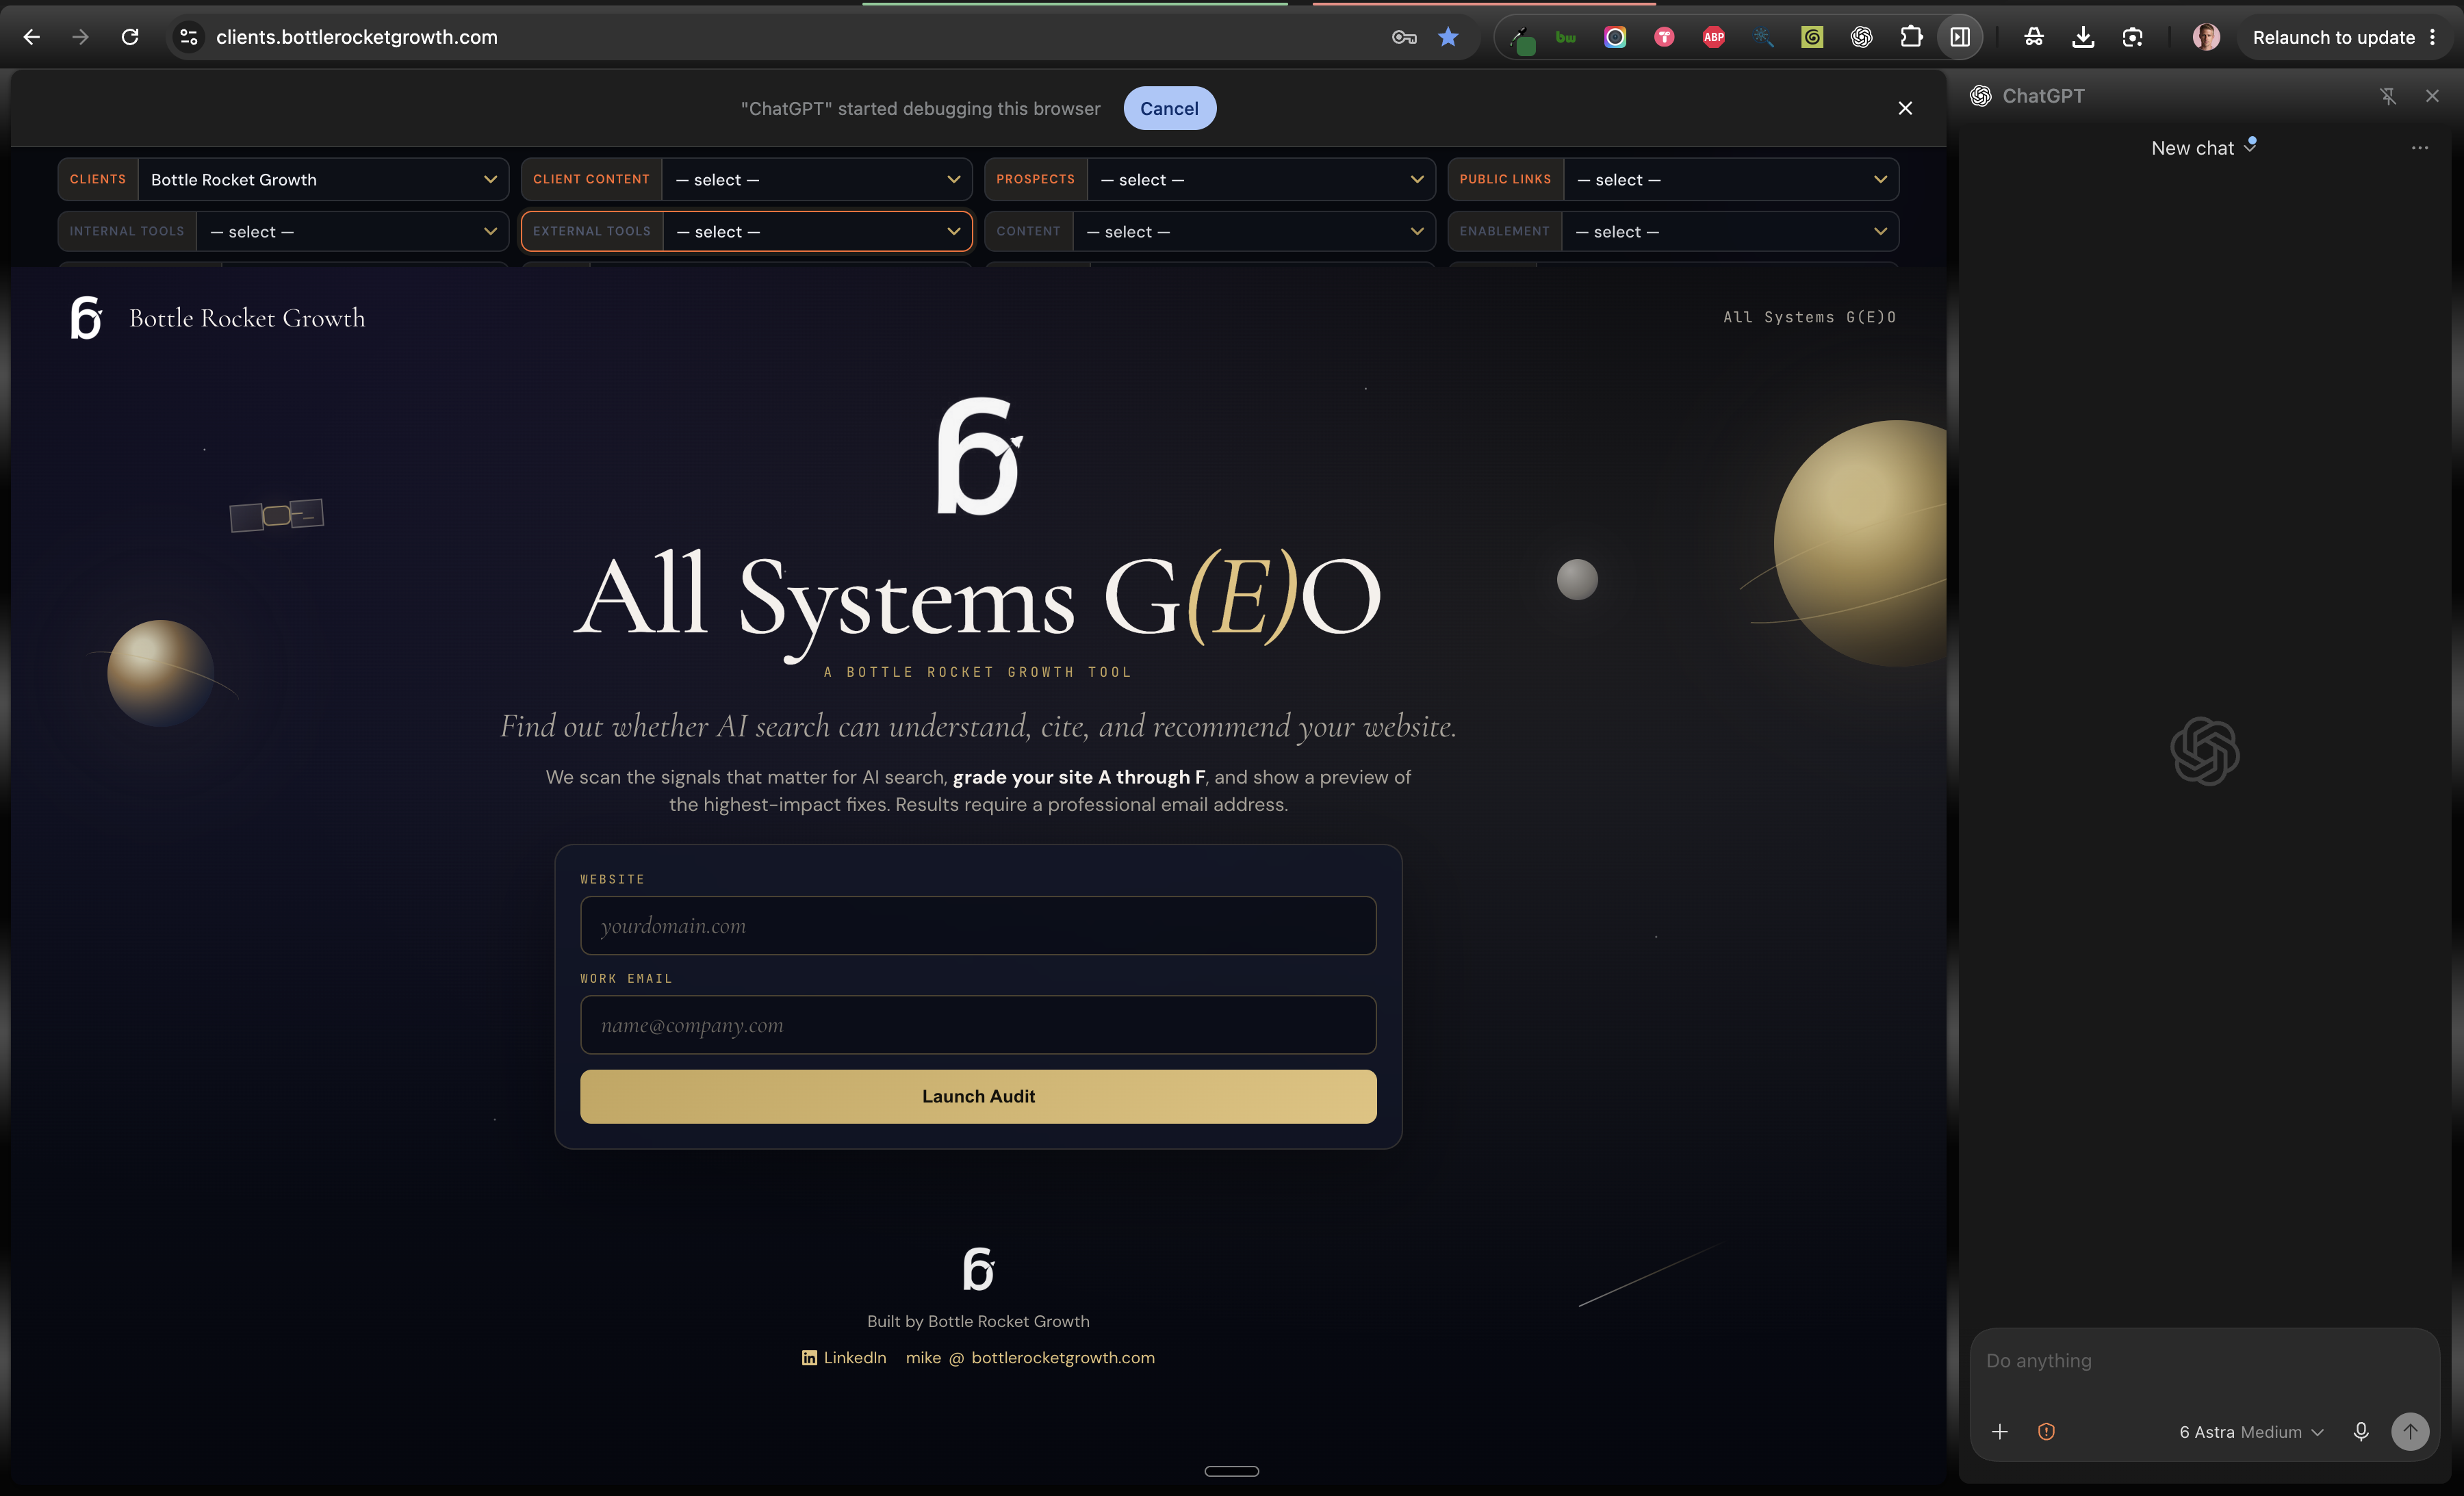
Task: Start voice input with microphone icon
Action: coord(2361,1431)
